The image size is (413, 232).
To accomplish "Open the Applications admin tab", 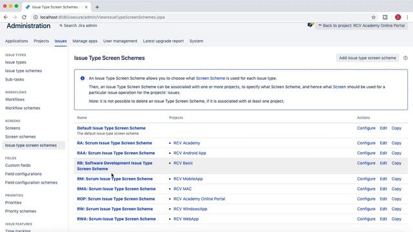I will point(16,41).
